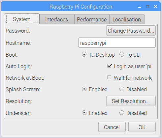The height and width of the screenshot is (138, 162).
Task: Click the Change Password button
Action: (x=131, y=31)
